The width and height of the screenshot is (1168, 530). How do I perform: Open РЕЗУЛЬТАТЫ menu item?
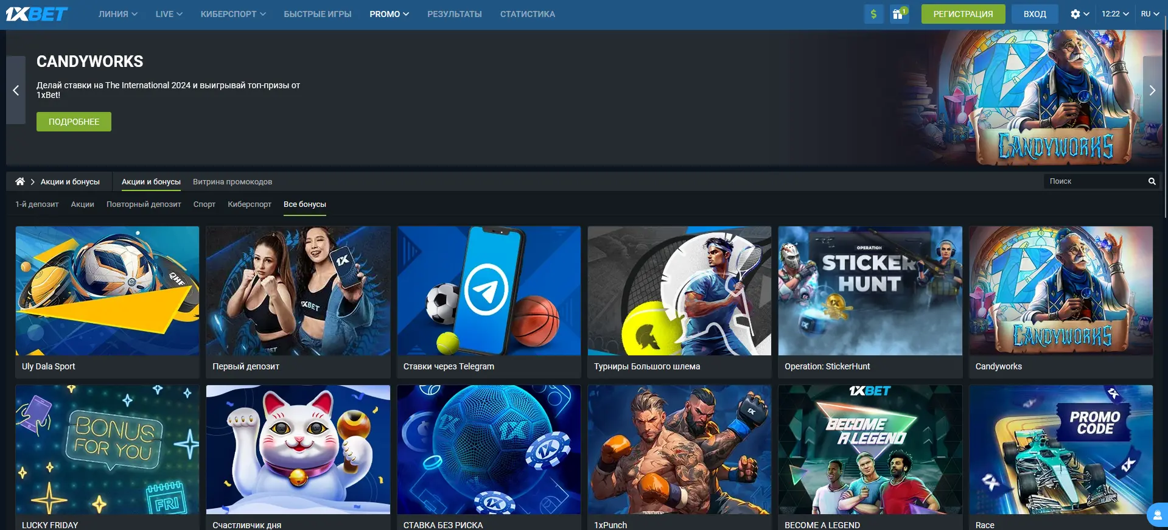coord(455,14)
